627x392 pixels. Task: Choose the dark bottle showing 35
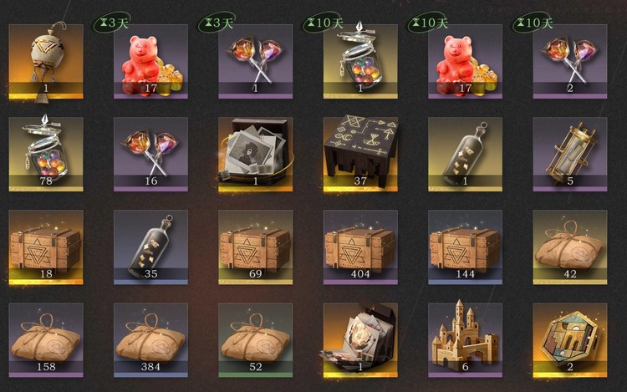(150, 247)
